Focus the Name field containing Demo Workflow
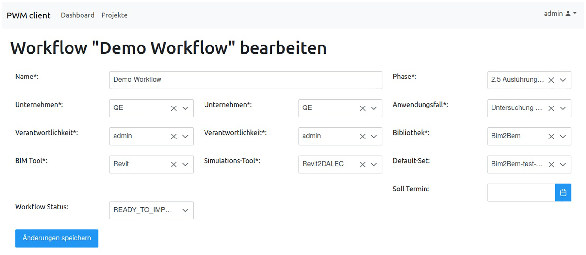 coord(246,80)
